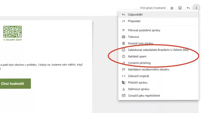Select Nahlášení nezákonného obsahu
The height and width of the screenshot is (113, 201).
(x=158, y=69)
